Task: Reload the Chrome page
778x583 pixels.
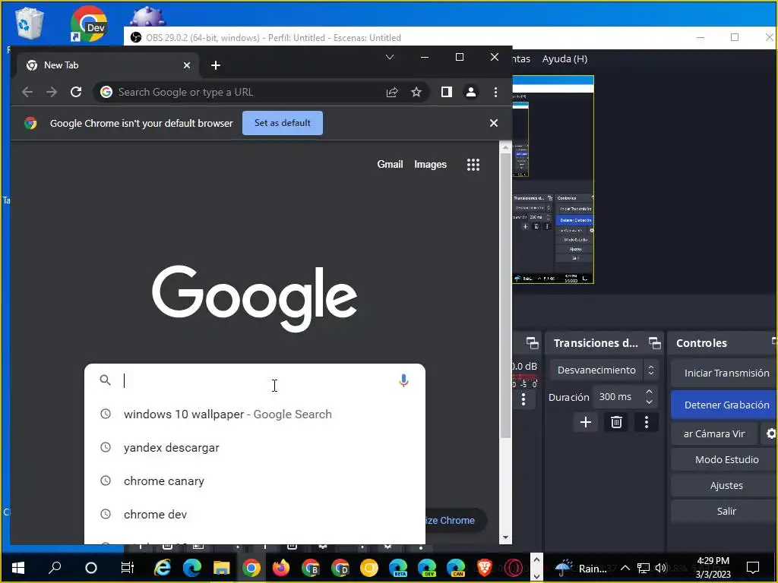Action: [x=76, y=92]
